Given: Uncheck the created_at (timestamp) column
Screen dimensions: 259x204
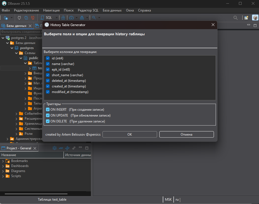Looking at the screenshot, I should [48, 86].
